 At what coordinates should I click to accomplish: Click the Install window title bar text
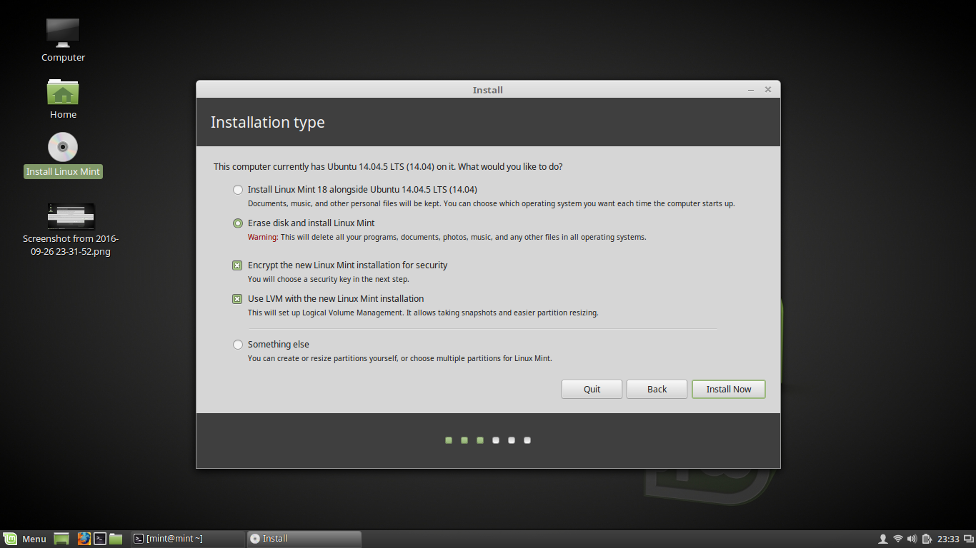coord(488,90)
